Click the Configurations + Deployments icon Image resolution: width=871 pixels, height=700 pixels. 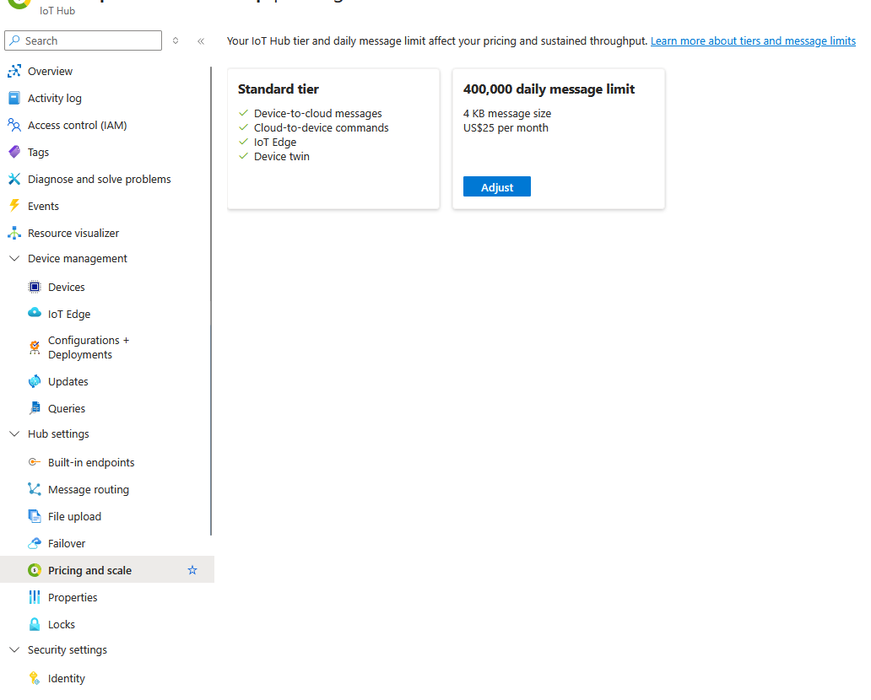click(x=35, y=347)
